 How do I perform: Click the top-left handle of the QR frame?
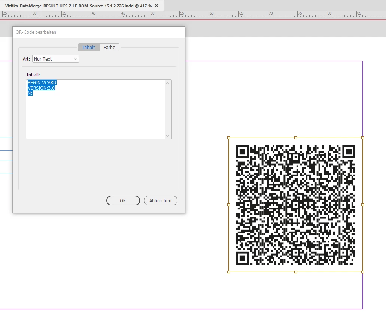(229, 138)
